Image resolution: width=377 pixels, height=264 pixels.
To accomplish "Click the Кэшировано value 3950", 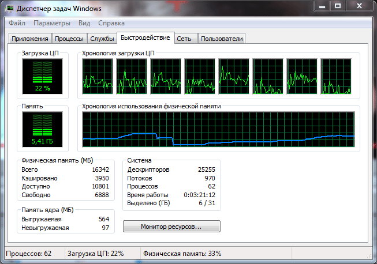I will [102, 178].
